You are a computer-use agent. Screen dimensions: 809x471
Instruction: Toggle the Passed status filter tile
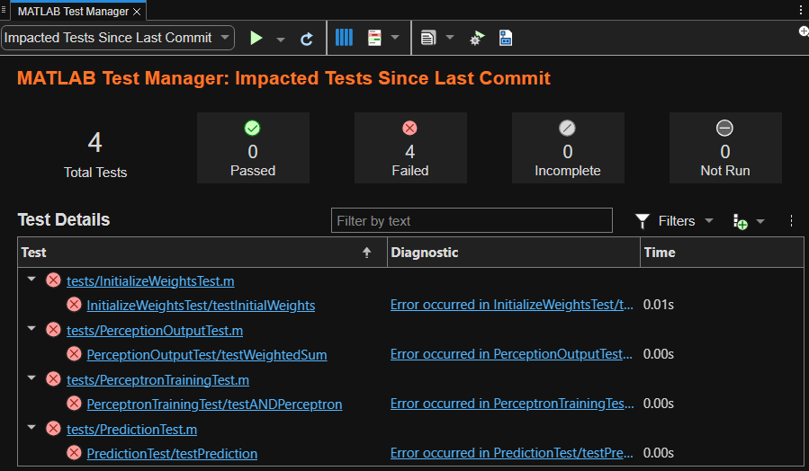pos(253,148)
